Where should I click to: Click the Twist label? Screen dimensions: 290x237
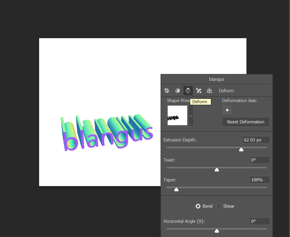(x=169, y=160)
